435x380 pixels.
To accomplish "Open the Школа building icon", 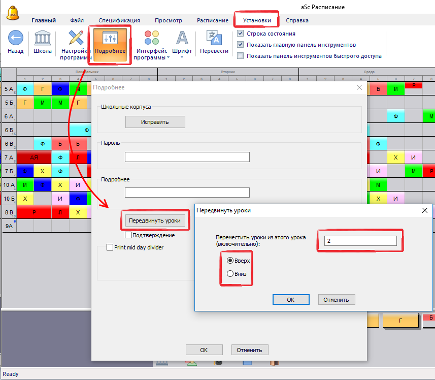I will 42,39.
